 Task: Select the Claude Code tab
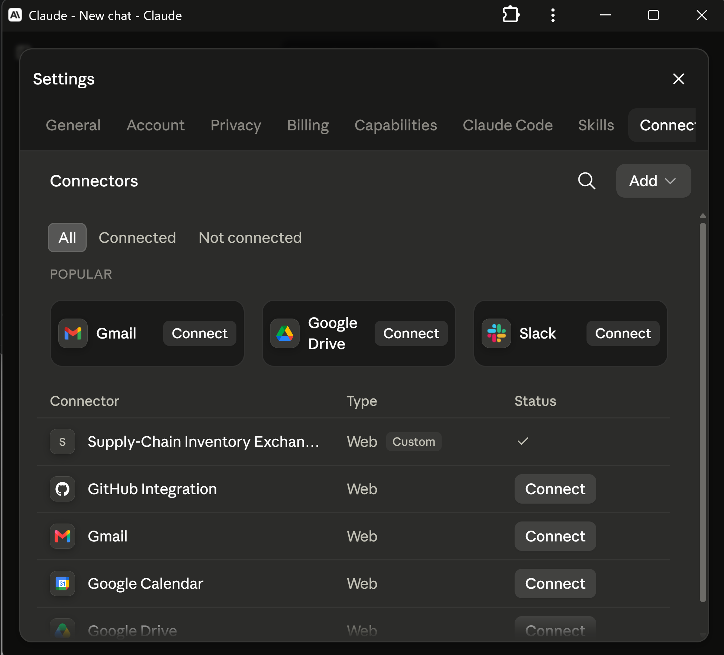click(508, 125)
